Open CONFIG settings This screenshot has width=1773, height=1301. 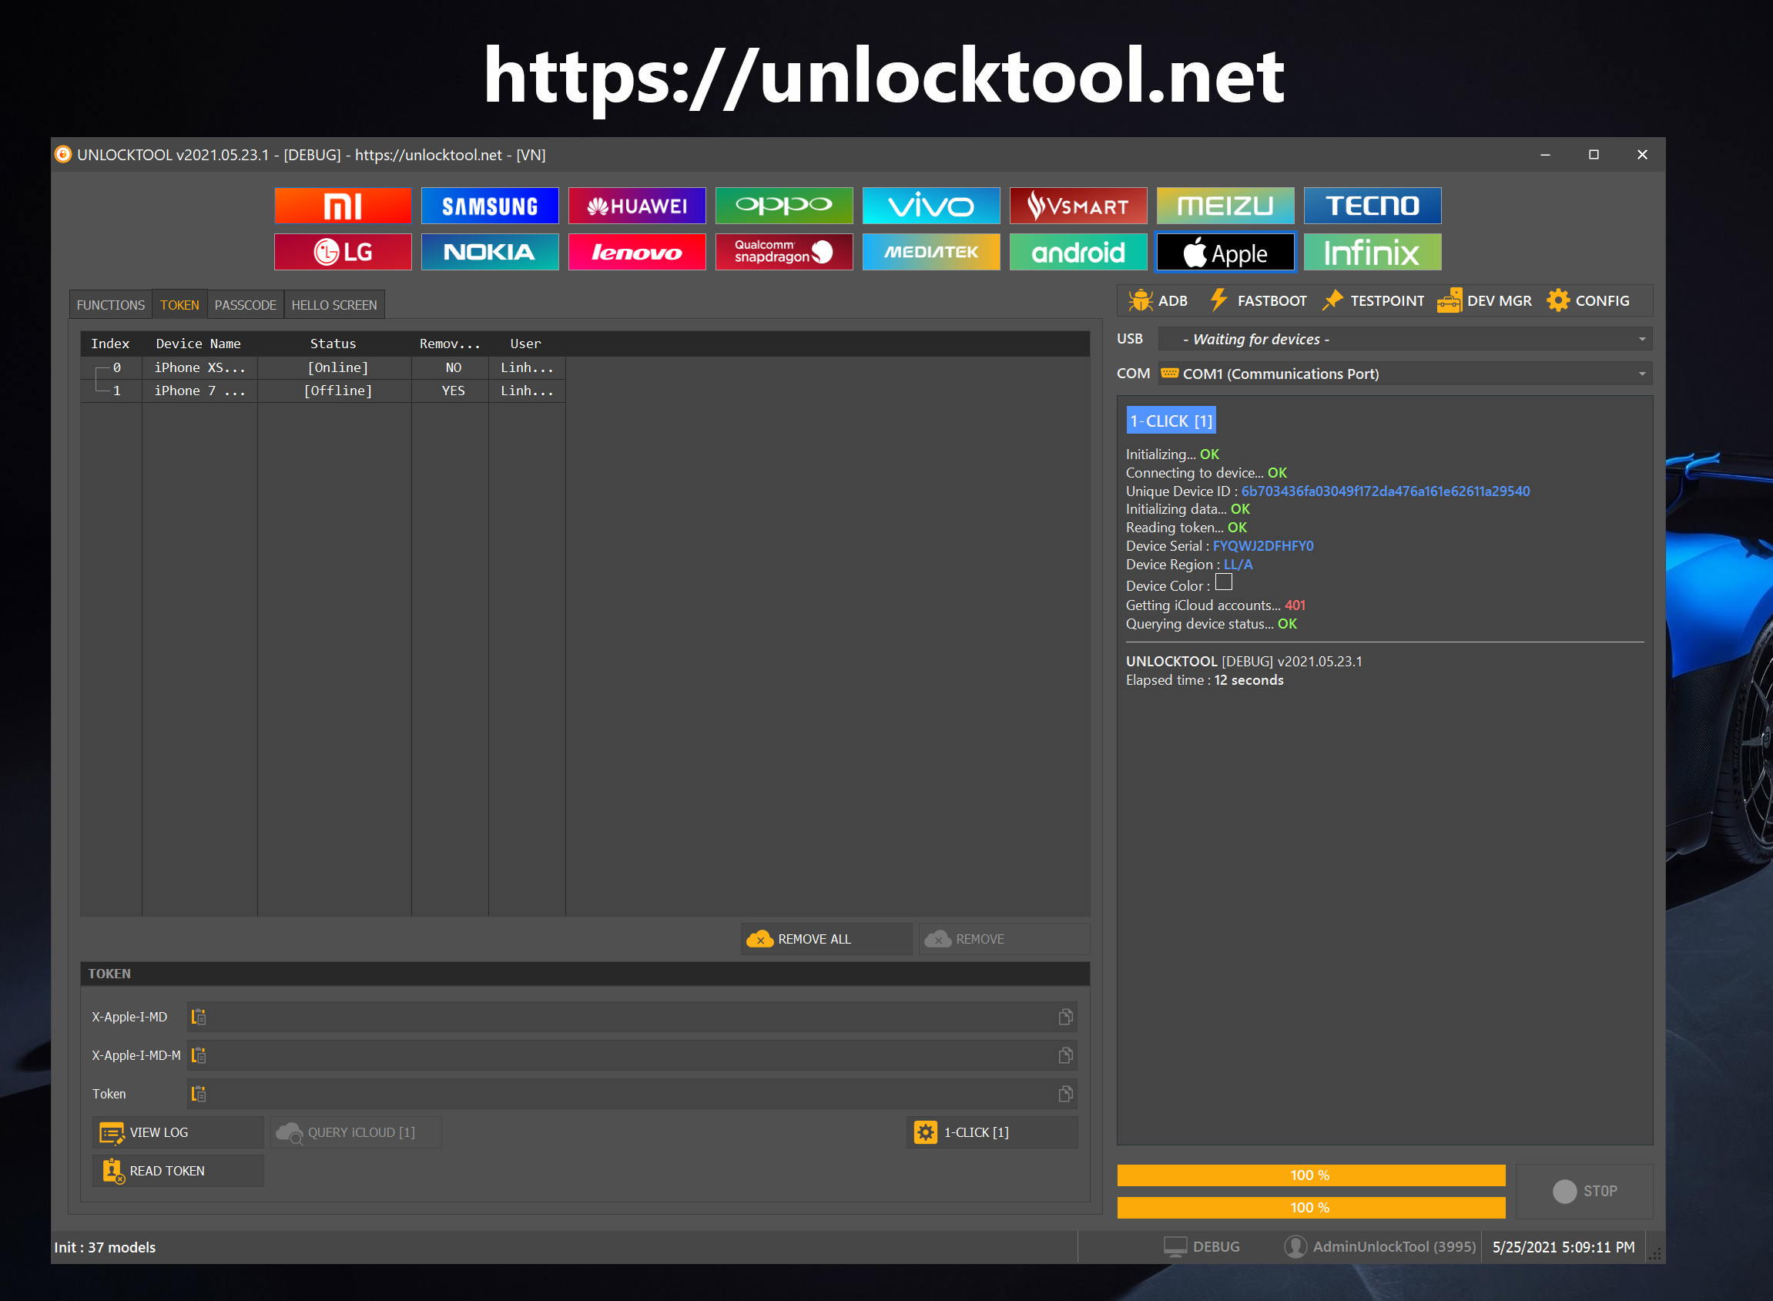coord(1588,301)
